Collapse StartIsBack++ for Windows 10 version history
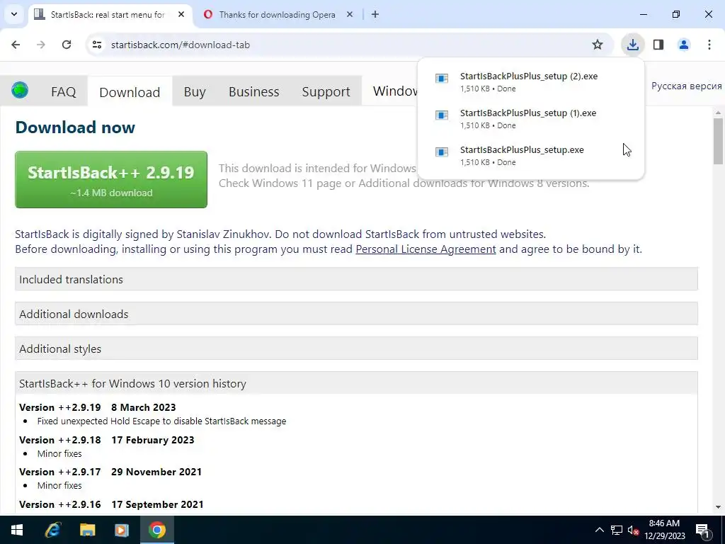The width and height of the screenshot is (725, 544). click(x=356, y=383)
